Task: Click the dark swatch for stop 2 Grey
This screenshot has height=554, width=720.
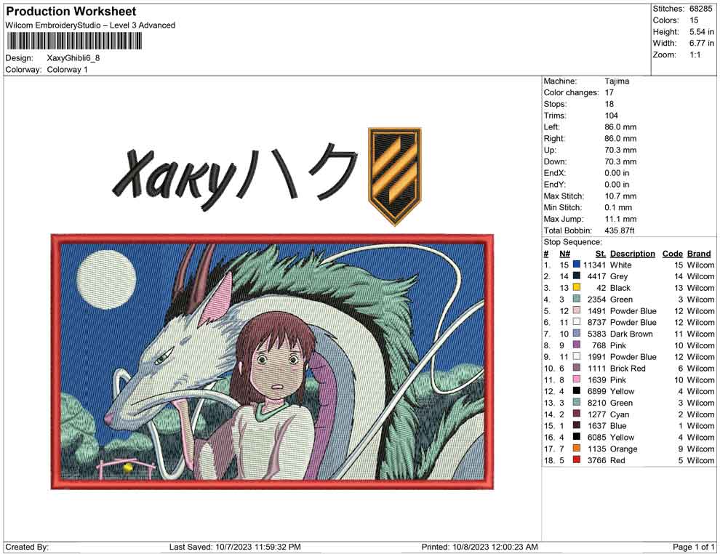Action: coord(577,276)
